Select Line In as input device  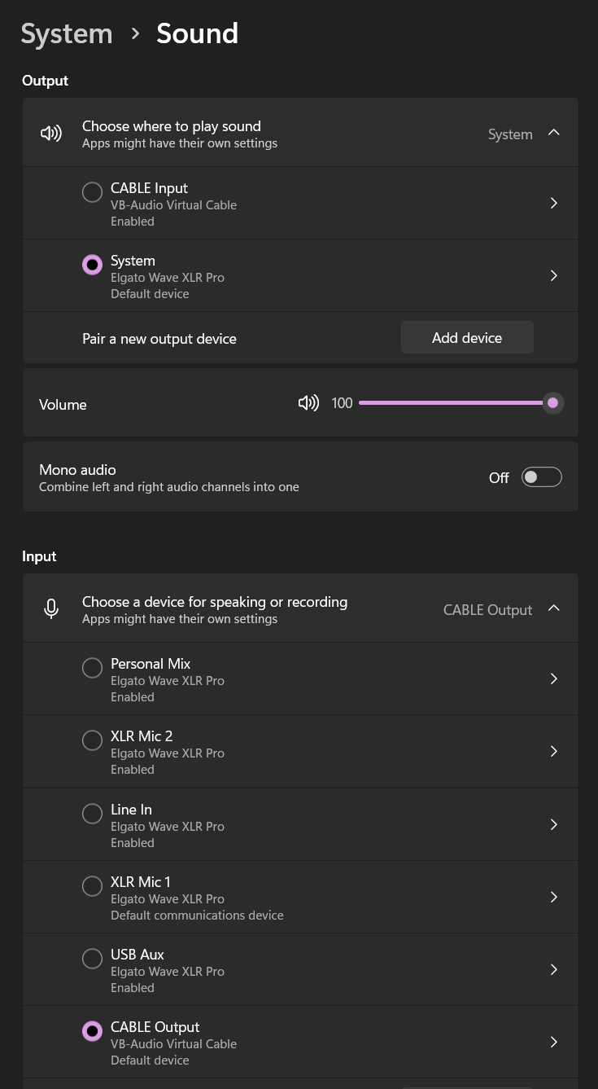pyautogui.click(x=93, y=814)
